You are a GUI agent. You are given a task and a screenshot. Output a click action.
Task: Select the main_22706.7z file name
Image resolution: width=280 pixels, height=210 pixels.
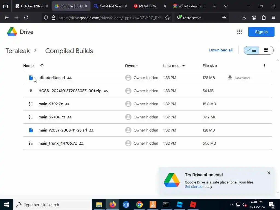[52, 117]
